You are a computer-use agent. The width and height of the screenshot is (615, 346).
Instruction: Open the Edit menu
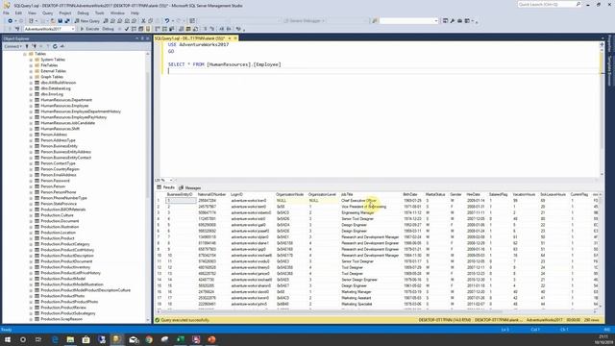tap(18, 12)
